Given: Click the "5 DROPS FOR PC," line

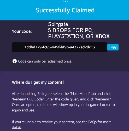Looking at the screenshot, I should click(x=71, y=30).
